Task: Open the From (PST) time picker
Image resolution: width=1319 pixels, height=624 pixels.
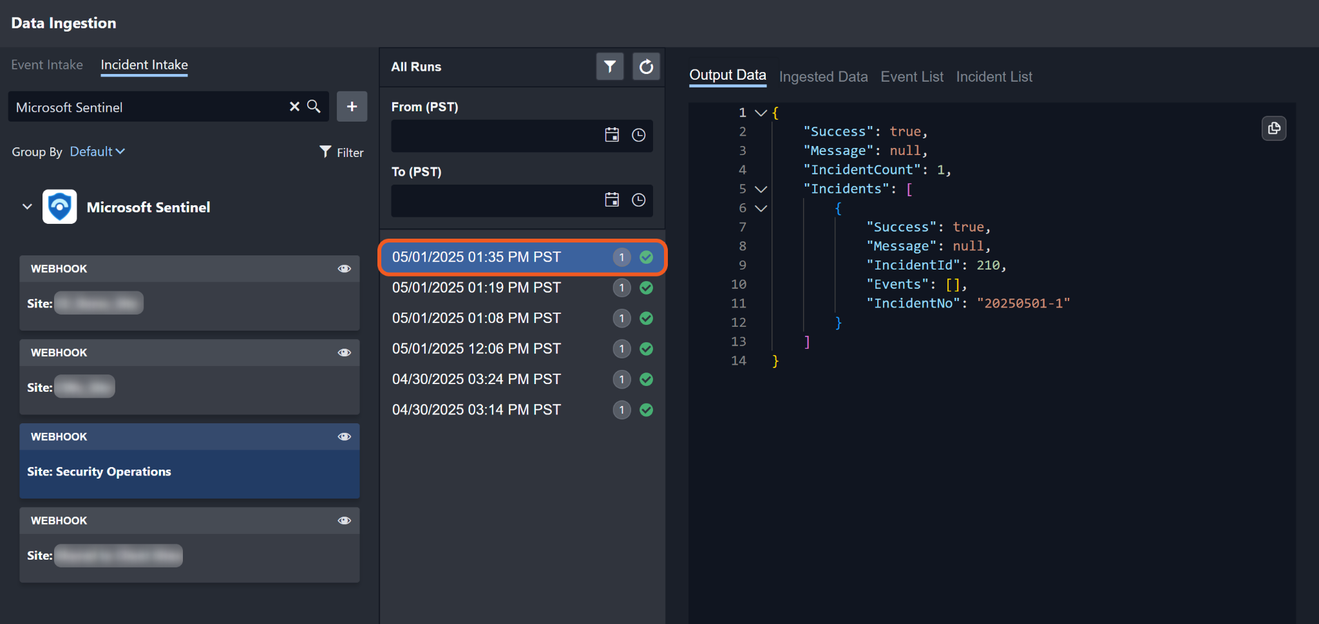Action: click(638, 135)
